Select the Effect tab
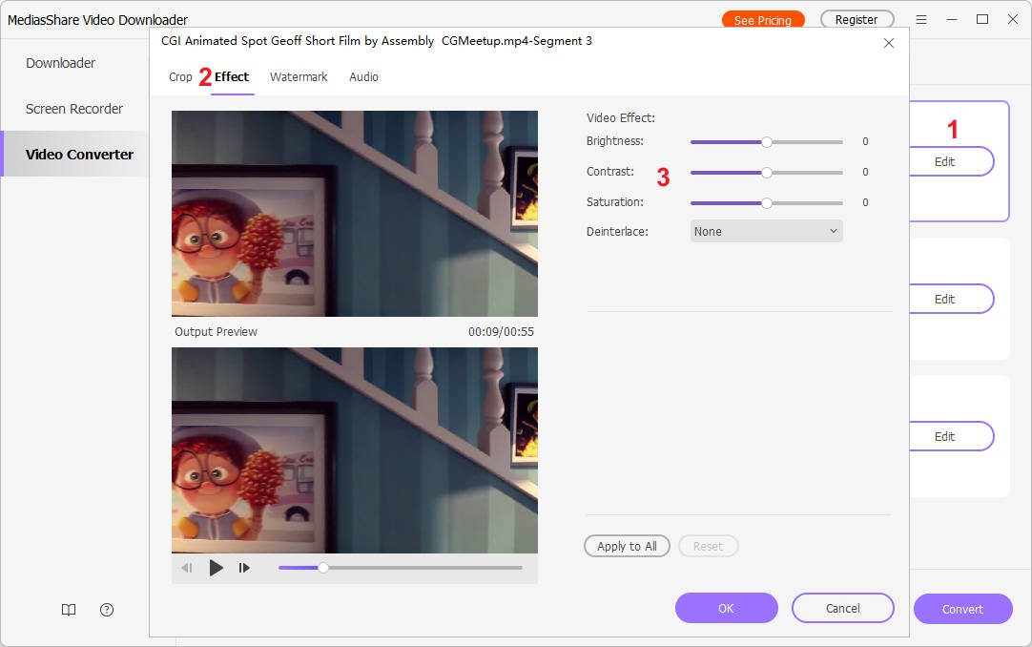Image resolution: width=1032 pixels, height=647 pixels. click(232, 76)
